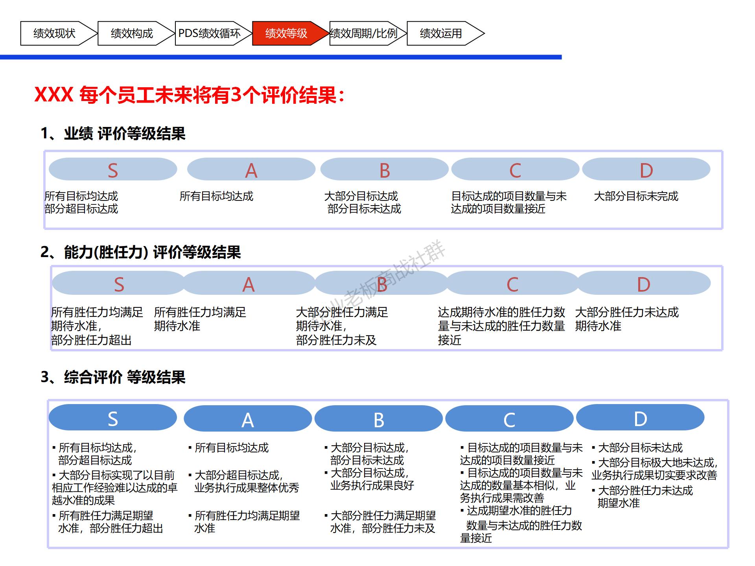Click bullet 大部分目标未达成 under 综合 D
The image size is (755, 566).
[x=637, y=448]
